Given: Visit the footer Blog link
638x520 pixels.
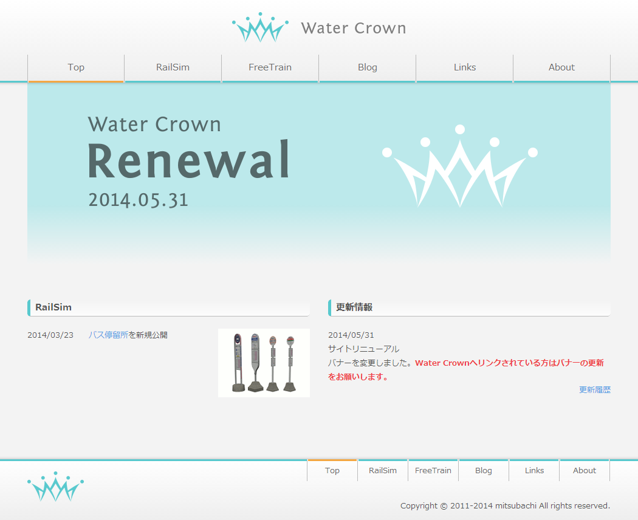Looking at the screenshot, I should [x=484, y=470].
